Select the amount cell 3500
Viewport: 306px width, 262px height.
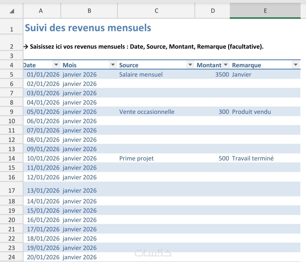pos(212,74)
